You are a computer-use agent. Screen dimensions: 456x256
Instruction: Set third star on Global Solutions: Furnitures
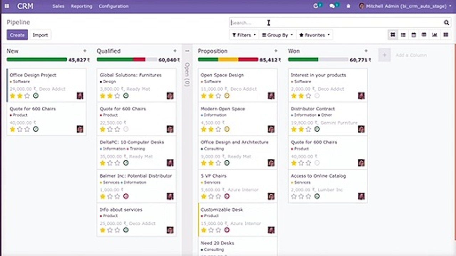[117, 96]
